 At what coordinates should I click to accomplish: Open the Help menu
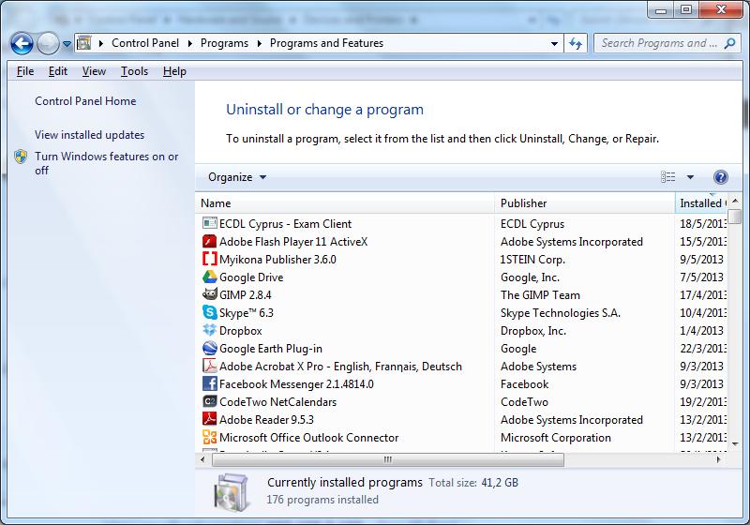(174, 71)
